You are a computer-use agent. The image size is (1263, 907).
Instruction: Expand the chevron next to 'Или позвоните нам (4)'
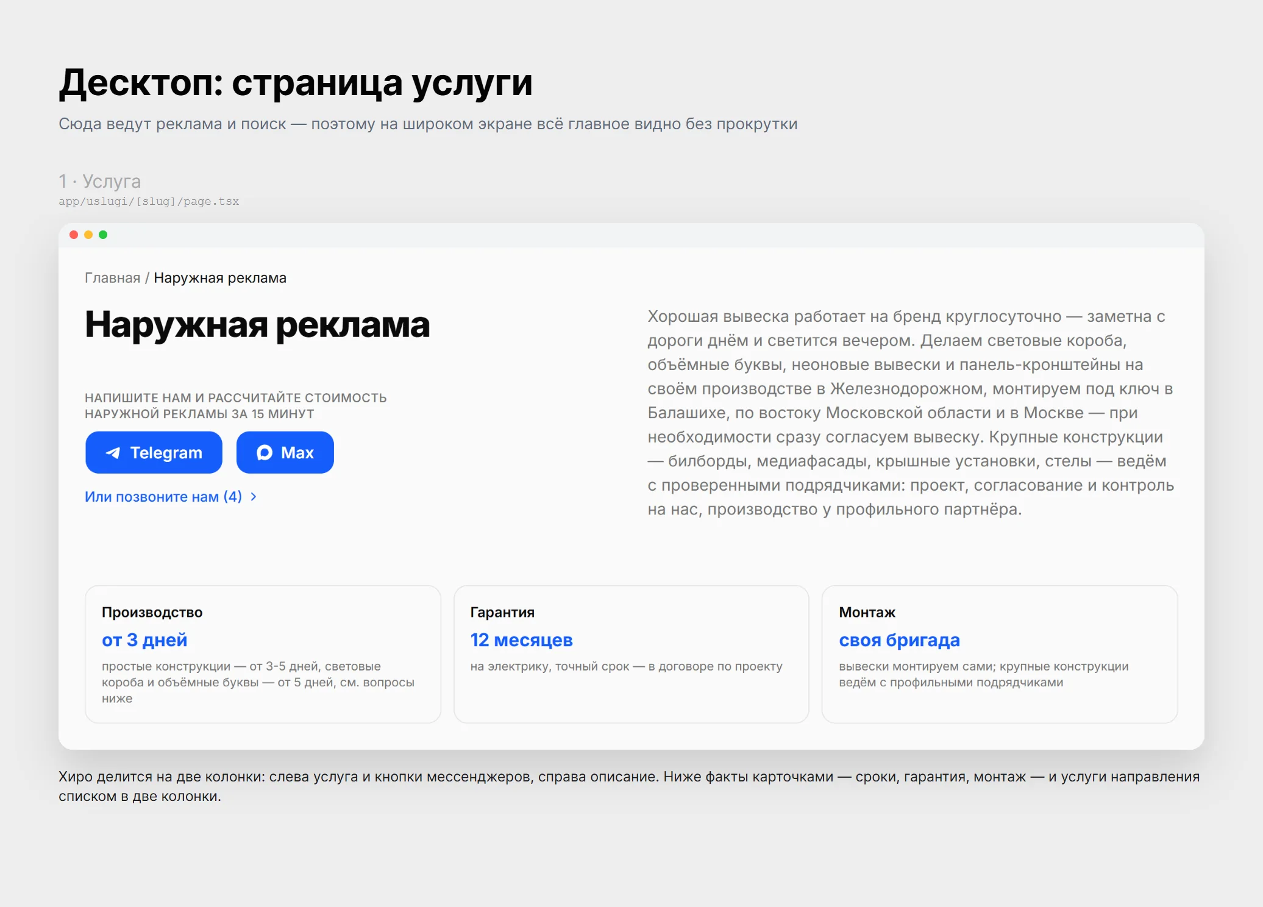pos(254,497)
